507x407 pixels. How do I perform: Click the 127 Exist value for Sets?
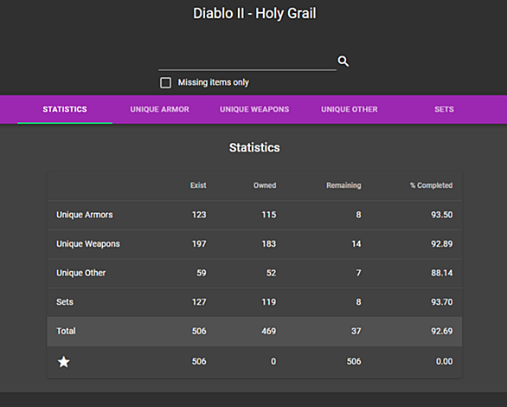point(199,302)
